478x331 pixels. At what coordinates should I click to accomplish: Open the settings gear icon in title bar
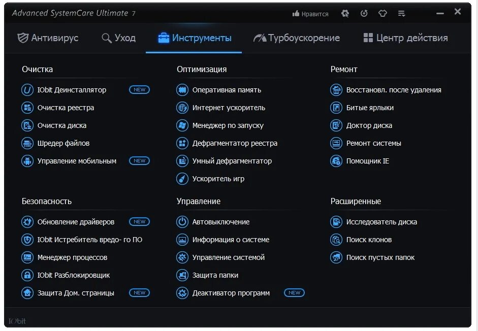(345, 14)
